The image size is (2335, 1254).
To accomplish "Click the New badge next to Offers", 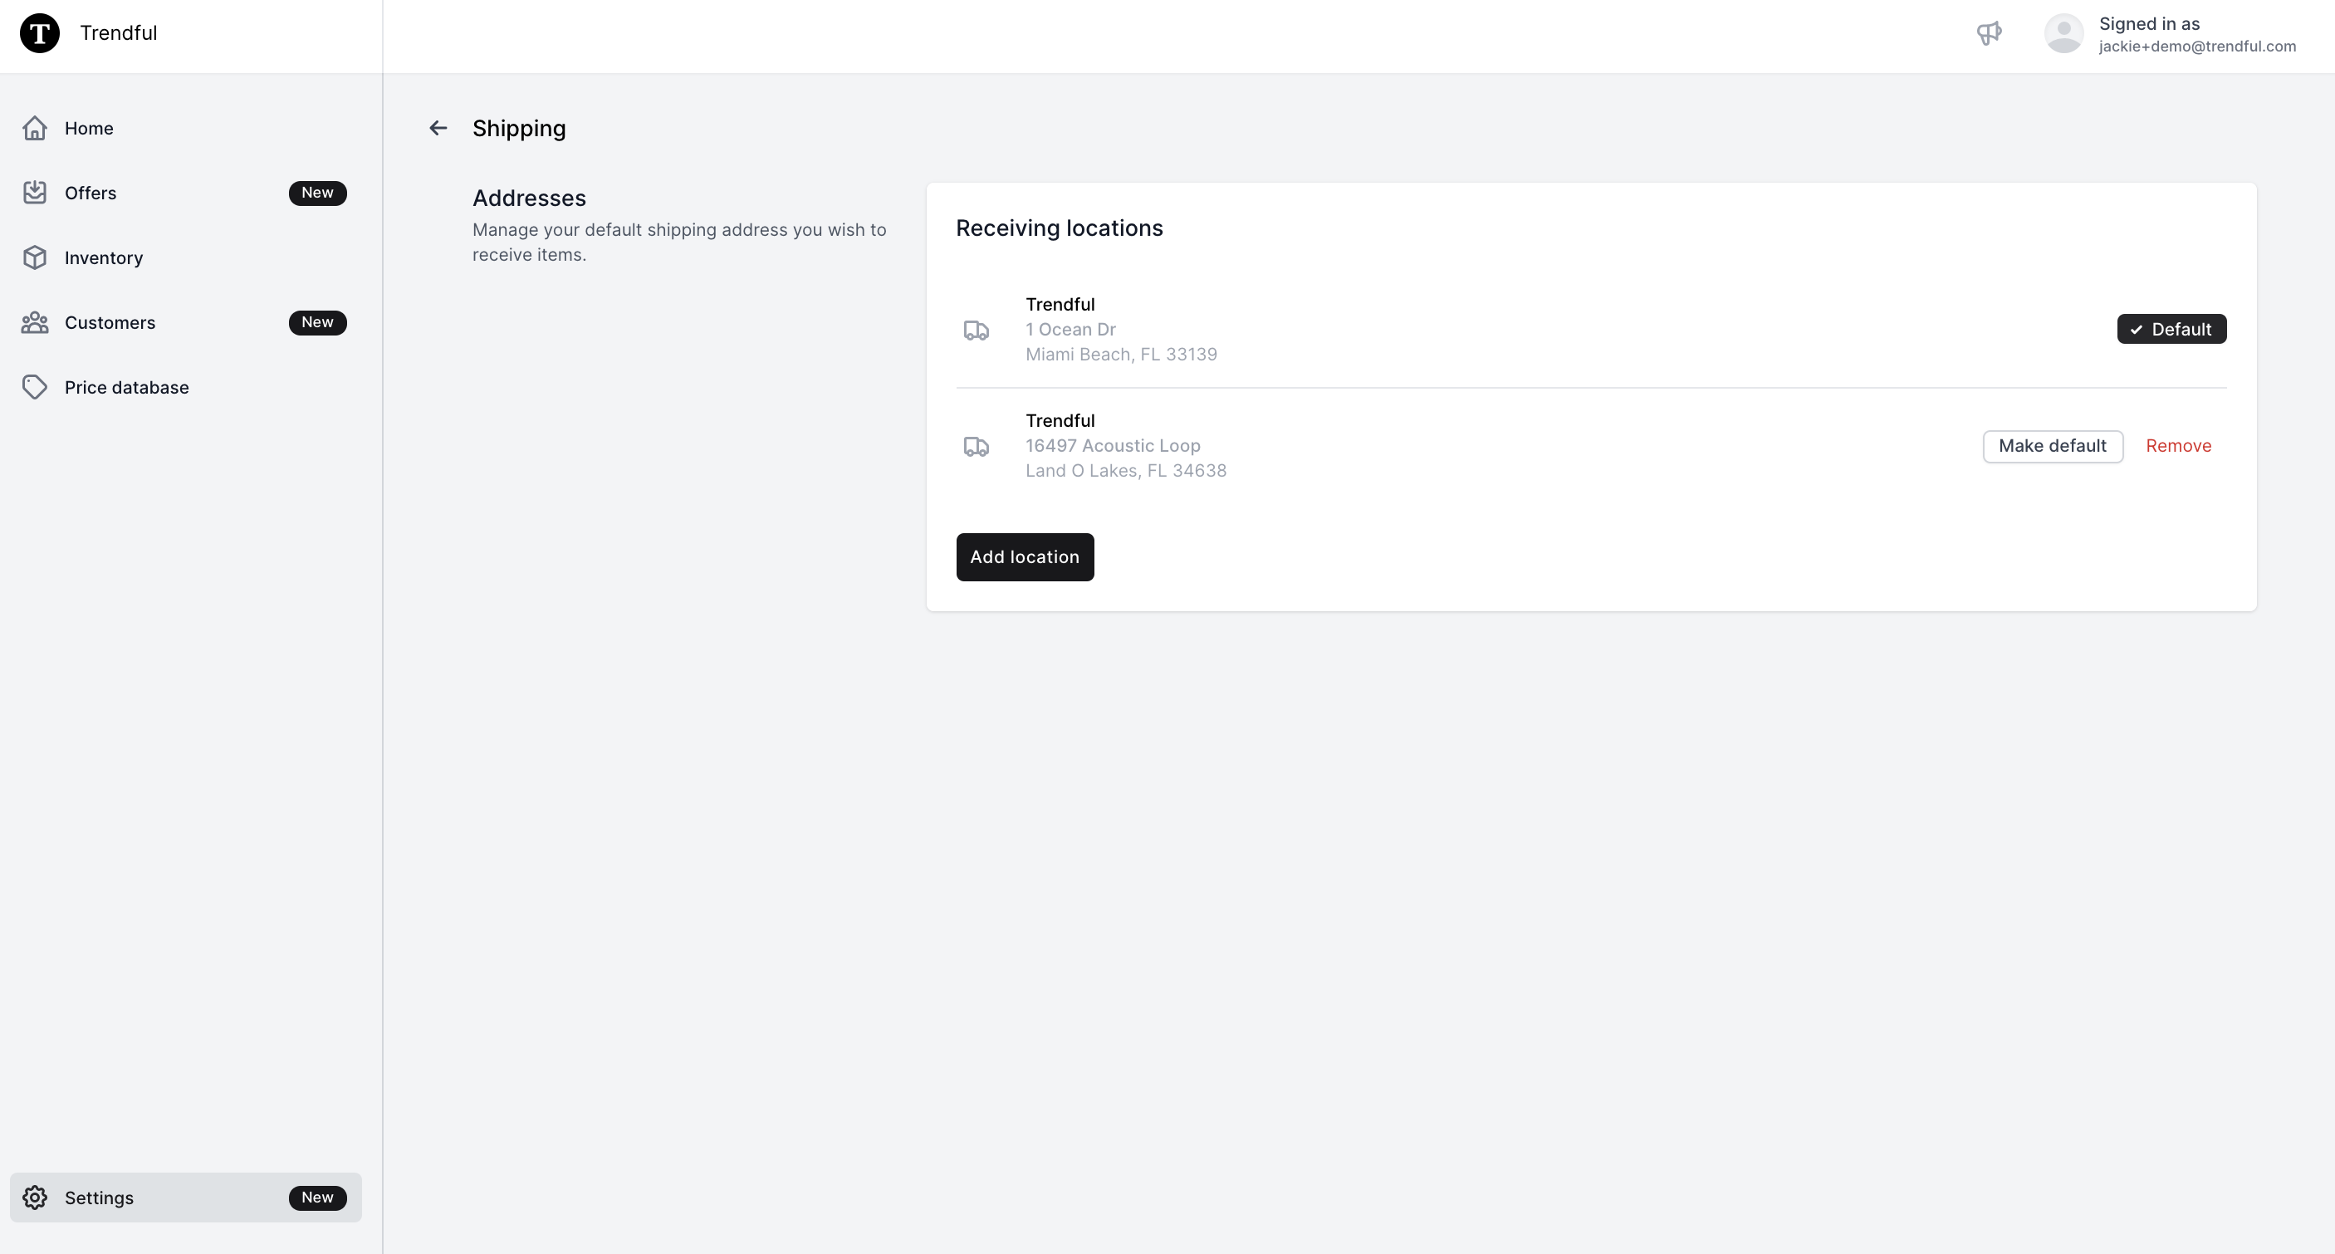I will pos(317,192).
